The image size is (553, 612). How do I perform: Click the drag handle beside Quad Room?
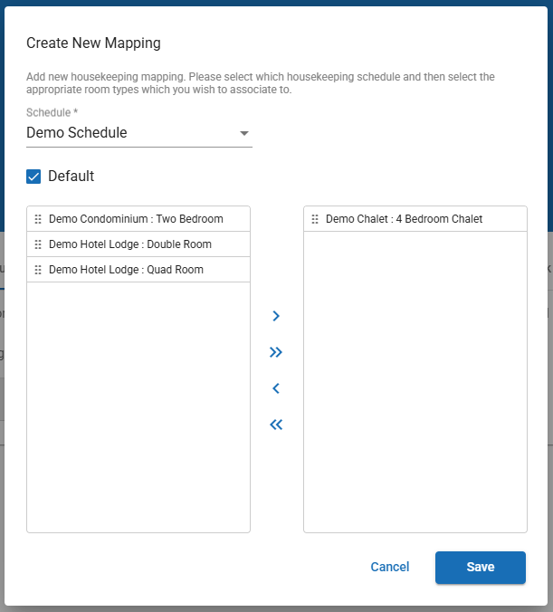pyautogui.click(x=38, y=270)
